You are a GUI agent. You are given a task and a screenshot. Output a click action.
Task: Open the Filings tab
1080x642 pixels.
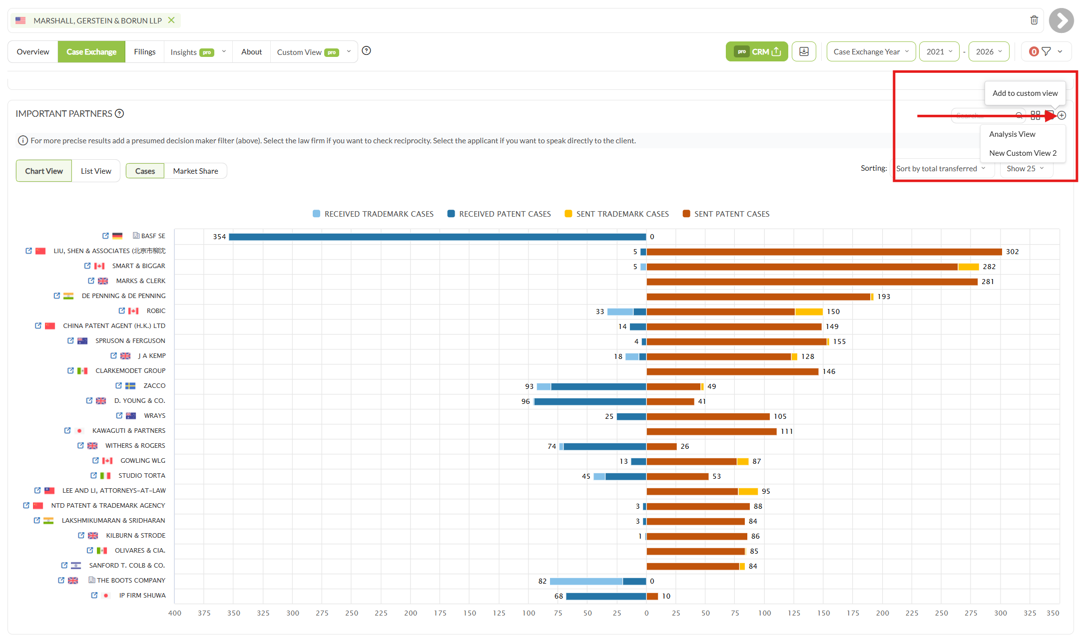144,51
